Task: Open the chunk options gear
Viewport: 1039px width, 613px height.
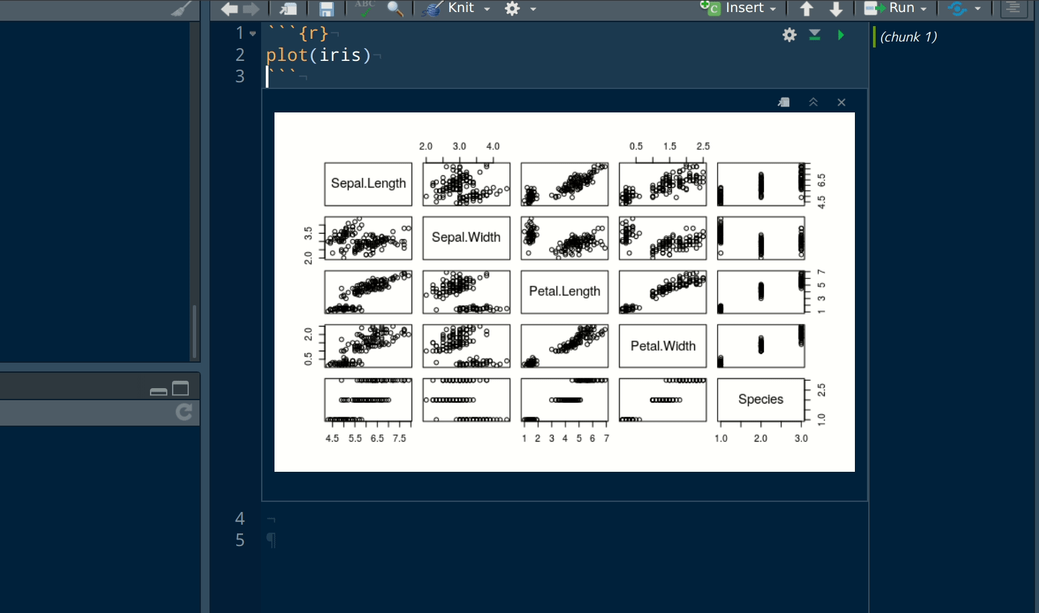Action: (789, 35)
